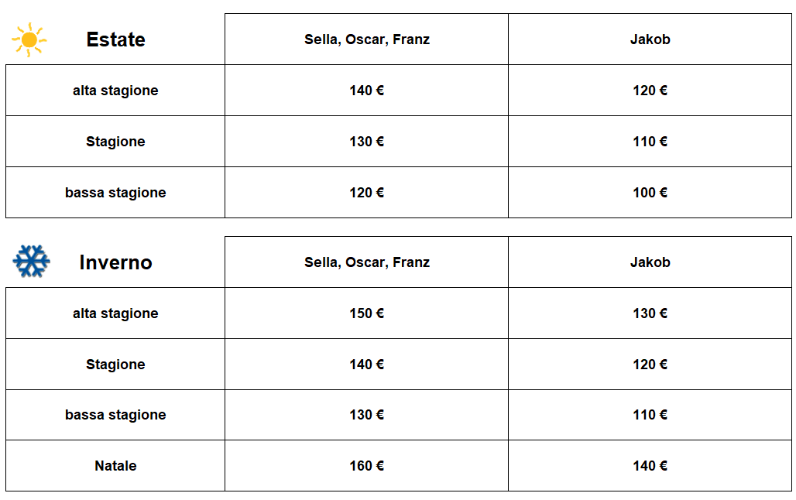Image resolution: width=796 pixels, height=500 pixels.
Task: Click the summer Jakob column header
Action: point(650,39)
